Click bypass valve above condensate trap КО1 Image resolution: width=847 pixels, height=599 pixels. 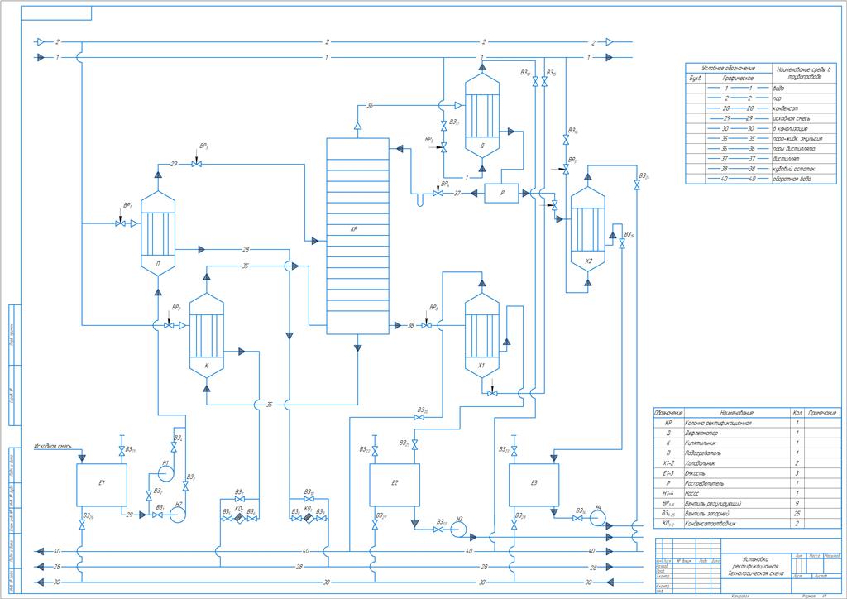click(x=309, y=499)
